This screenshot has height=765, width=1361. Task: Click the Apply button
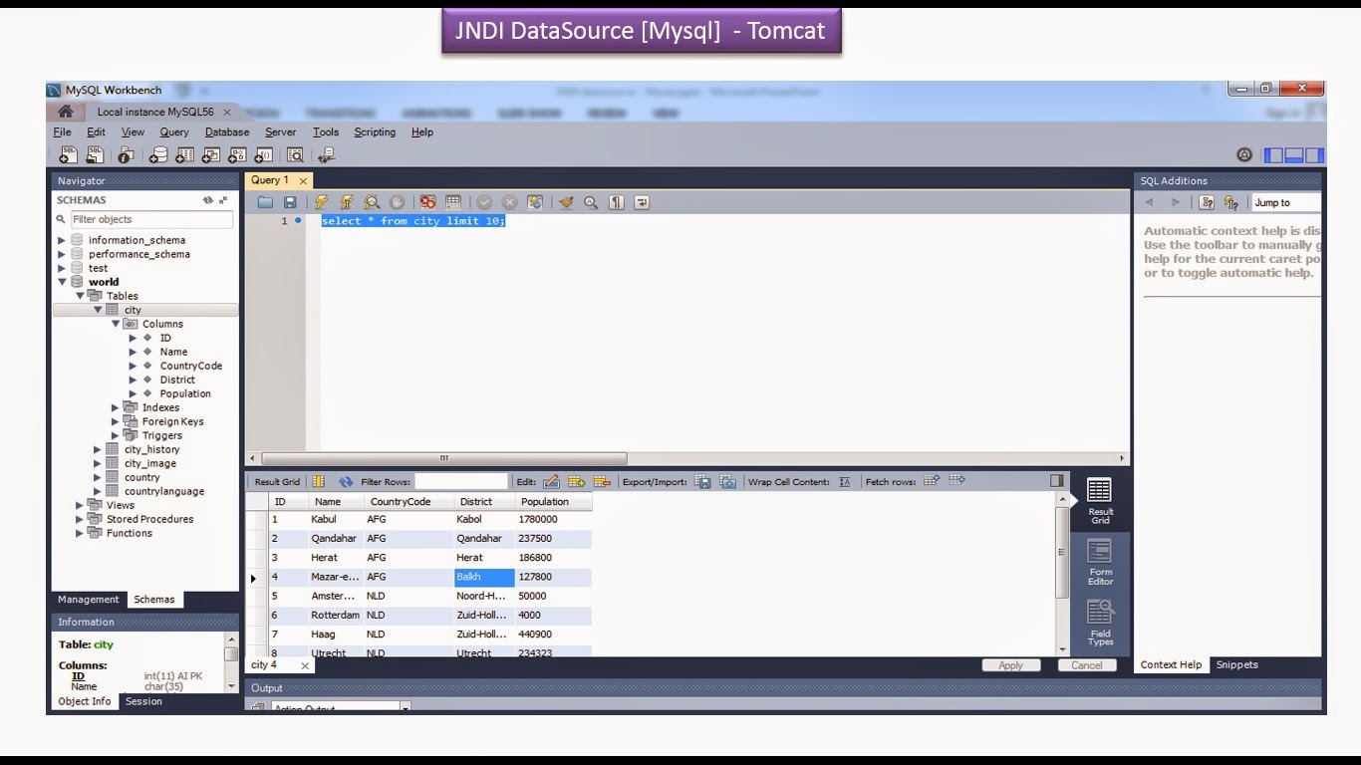click(x=1010, y=665)
